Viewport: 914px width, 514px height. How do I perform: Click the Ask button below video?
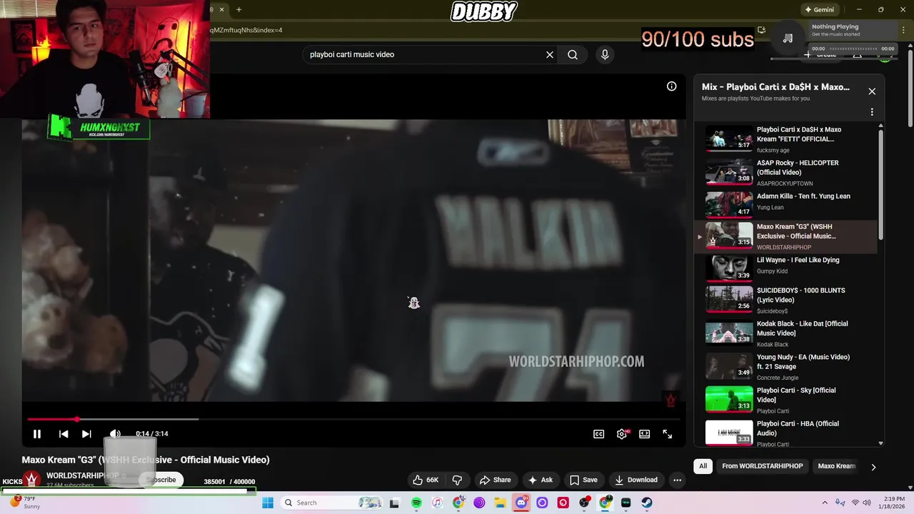(540, 480)
